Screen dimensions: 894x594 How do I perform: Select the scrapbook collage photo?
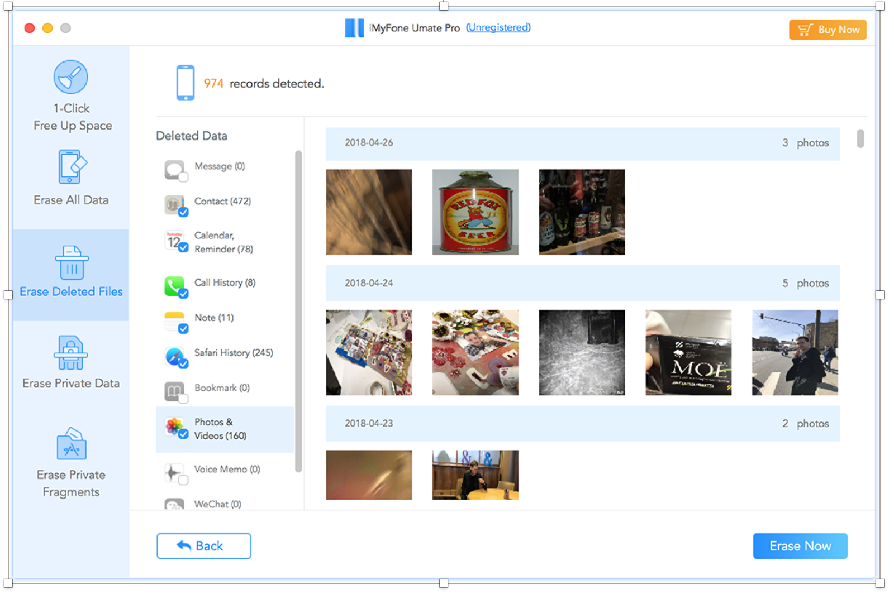pos(369,352)
